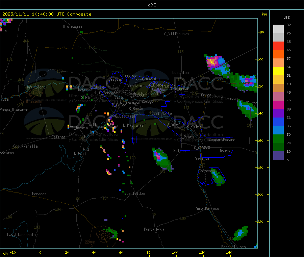Click the A_Villanueva map label
Viewport: 304px width, 257px height.
point(176,34)
